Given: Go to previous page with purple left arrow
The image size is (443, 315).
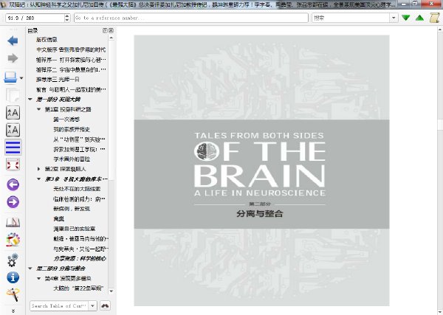Looking at the screenshot, I should coord(13,185).
